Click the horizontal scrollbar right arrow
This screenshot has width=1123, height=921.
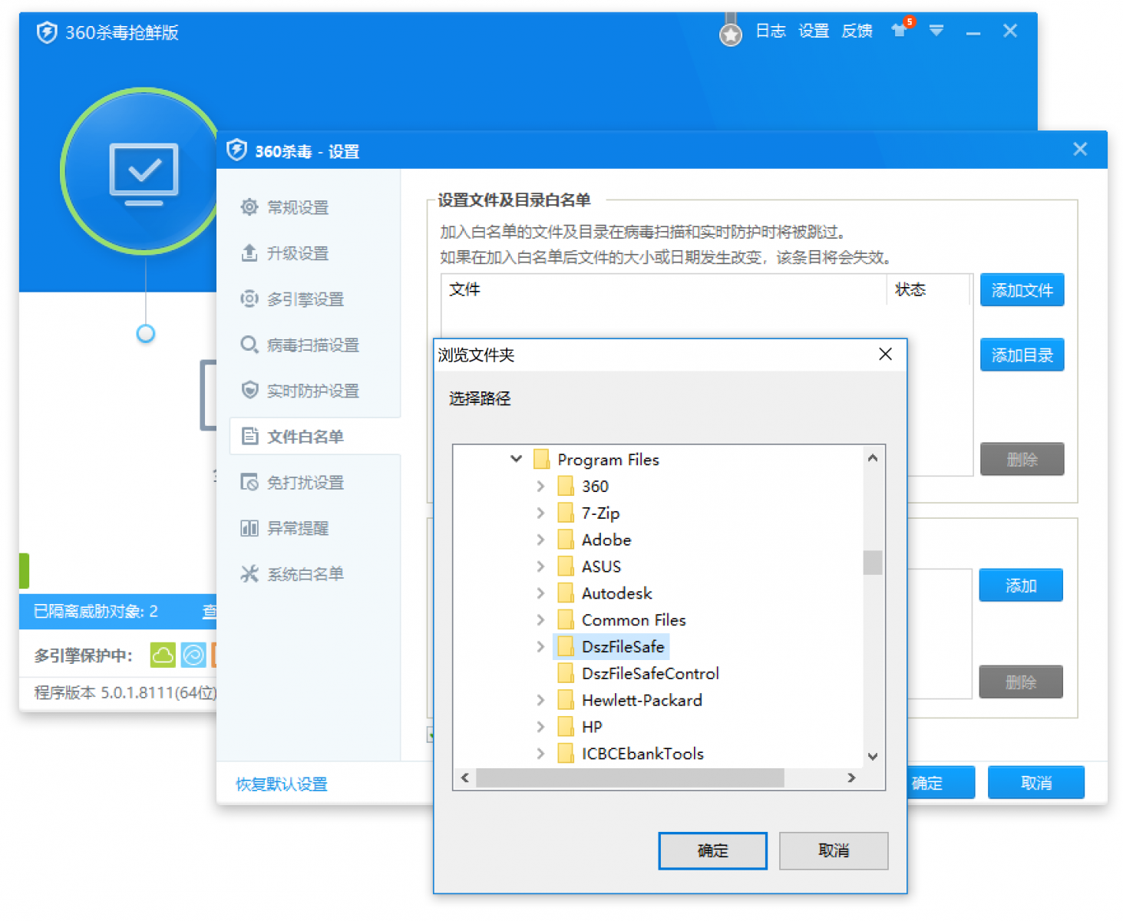tap(851, 777)
